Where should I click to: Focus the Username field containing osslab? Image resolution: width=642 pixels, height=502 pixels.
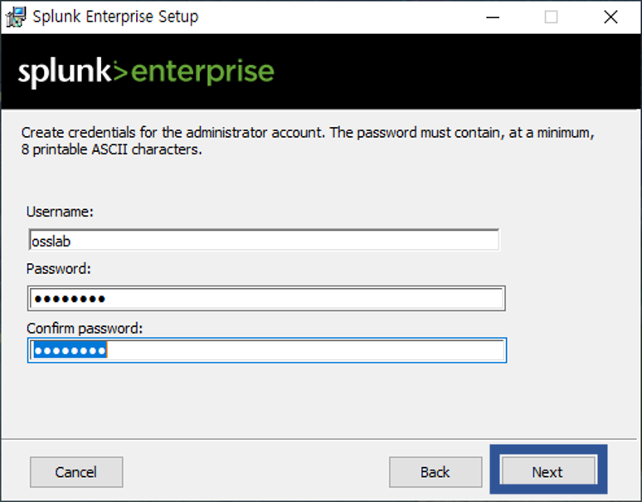pyautogui.click(x=264, y=241)
